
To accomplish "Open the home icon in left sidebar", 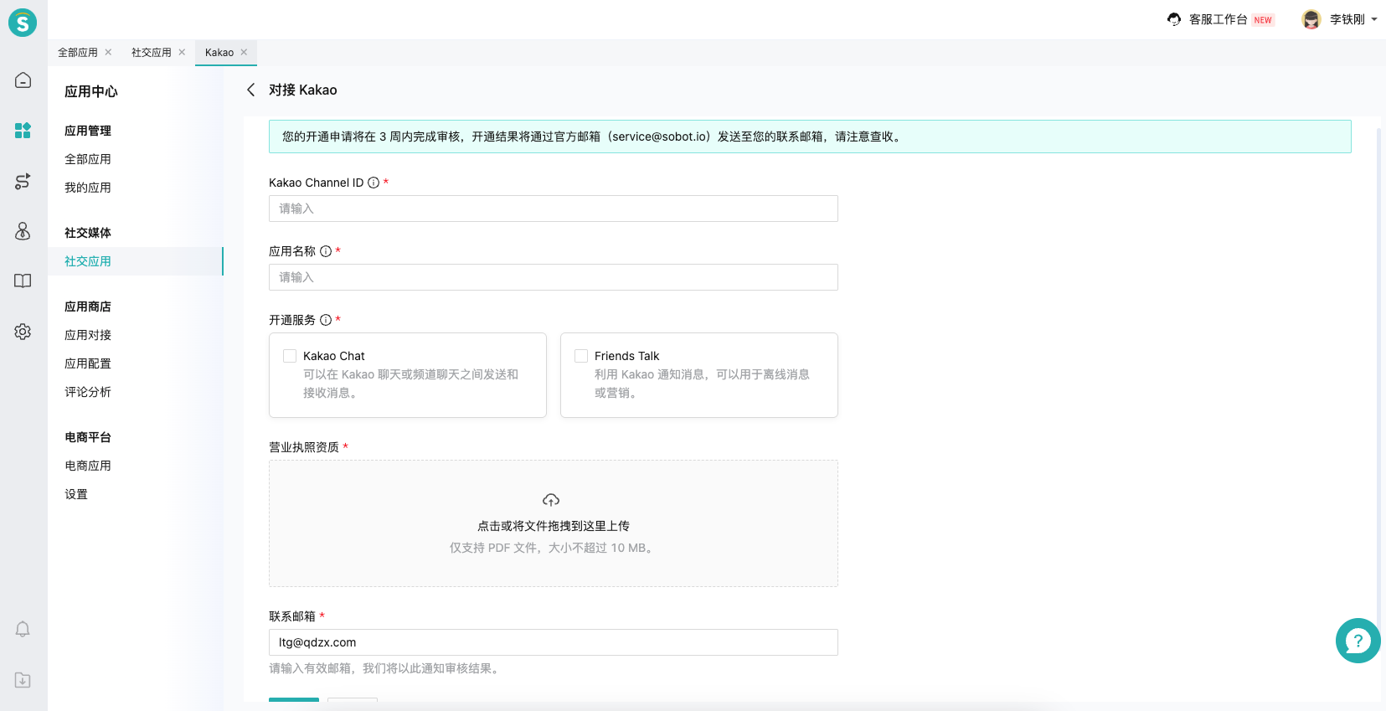I will 23,80.
